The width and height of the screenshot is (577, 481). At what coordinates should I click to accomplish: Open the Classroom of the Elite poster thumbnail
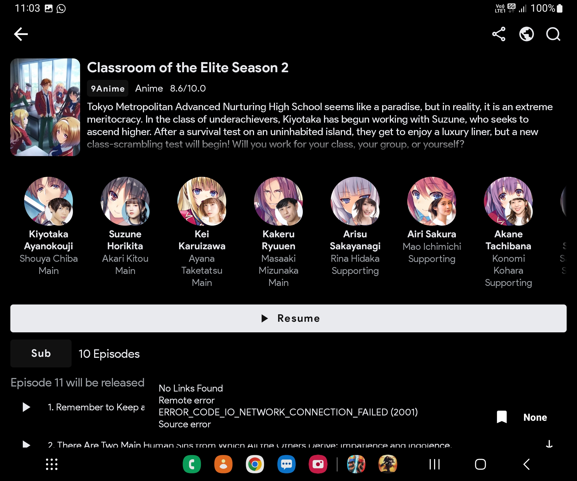click(45, 108)
